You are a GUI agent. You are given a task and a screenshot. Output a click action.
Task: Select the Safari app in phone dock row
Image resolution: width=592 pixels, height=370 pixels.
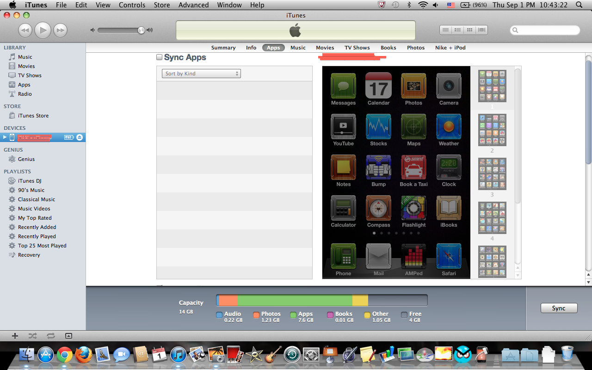point(449,256)
